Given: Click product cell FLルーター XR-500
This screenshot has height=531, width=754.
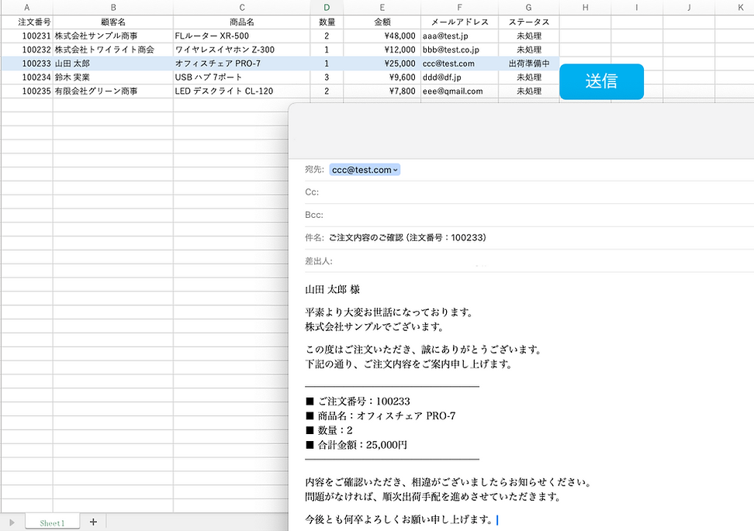Looking at the screenshot, I should point(242,36).
